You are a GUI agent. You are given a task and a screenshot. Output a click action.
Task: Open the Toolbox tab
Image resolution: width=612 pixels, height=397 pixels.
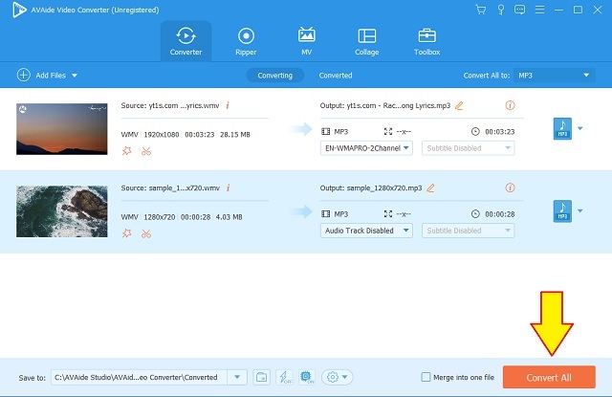click(x=427, y=41)
